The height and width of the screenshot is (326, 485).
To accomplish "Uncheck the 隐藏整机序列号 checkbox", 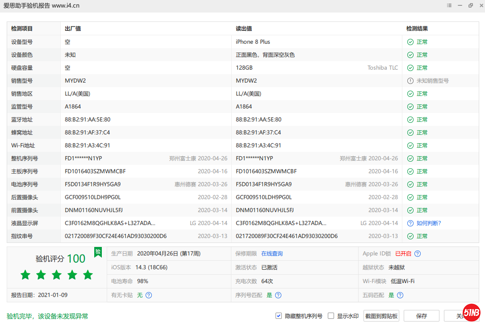I will [x=279, y=316].
